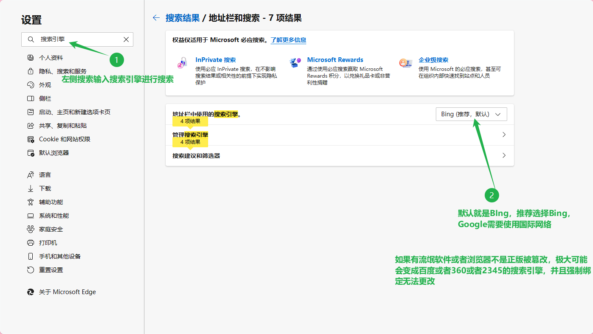
Task: Click the 下载 download arrow icon
Action: tap(31, 188)
